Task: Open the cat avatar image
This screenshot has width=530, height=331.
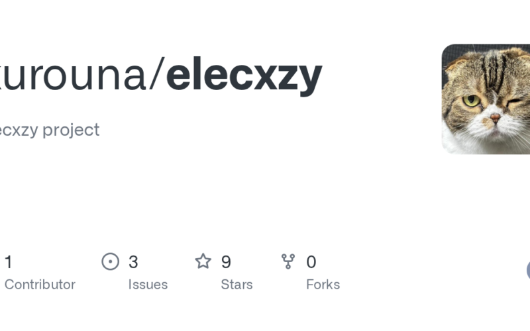Action: 486,99
